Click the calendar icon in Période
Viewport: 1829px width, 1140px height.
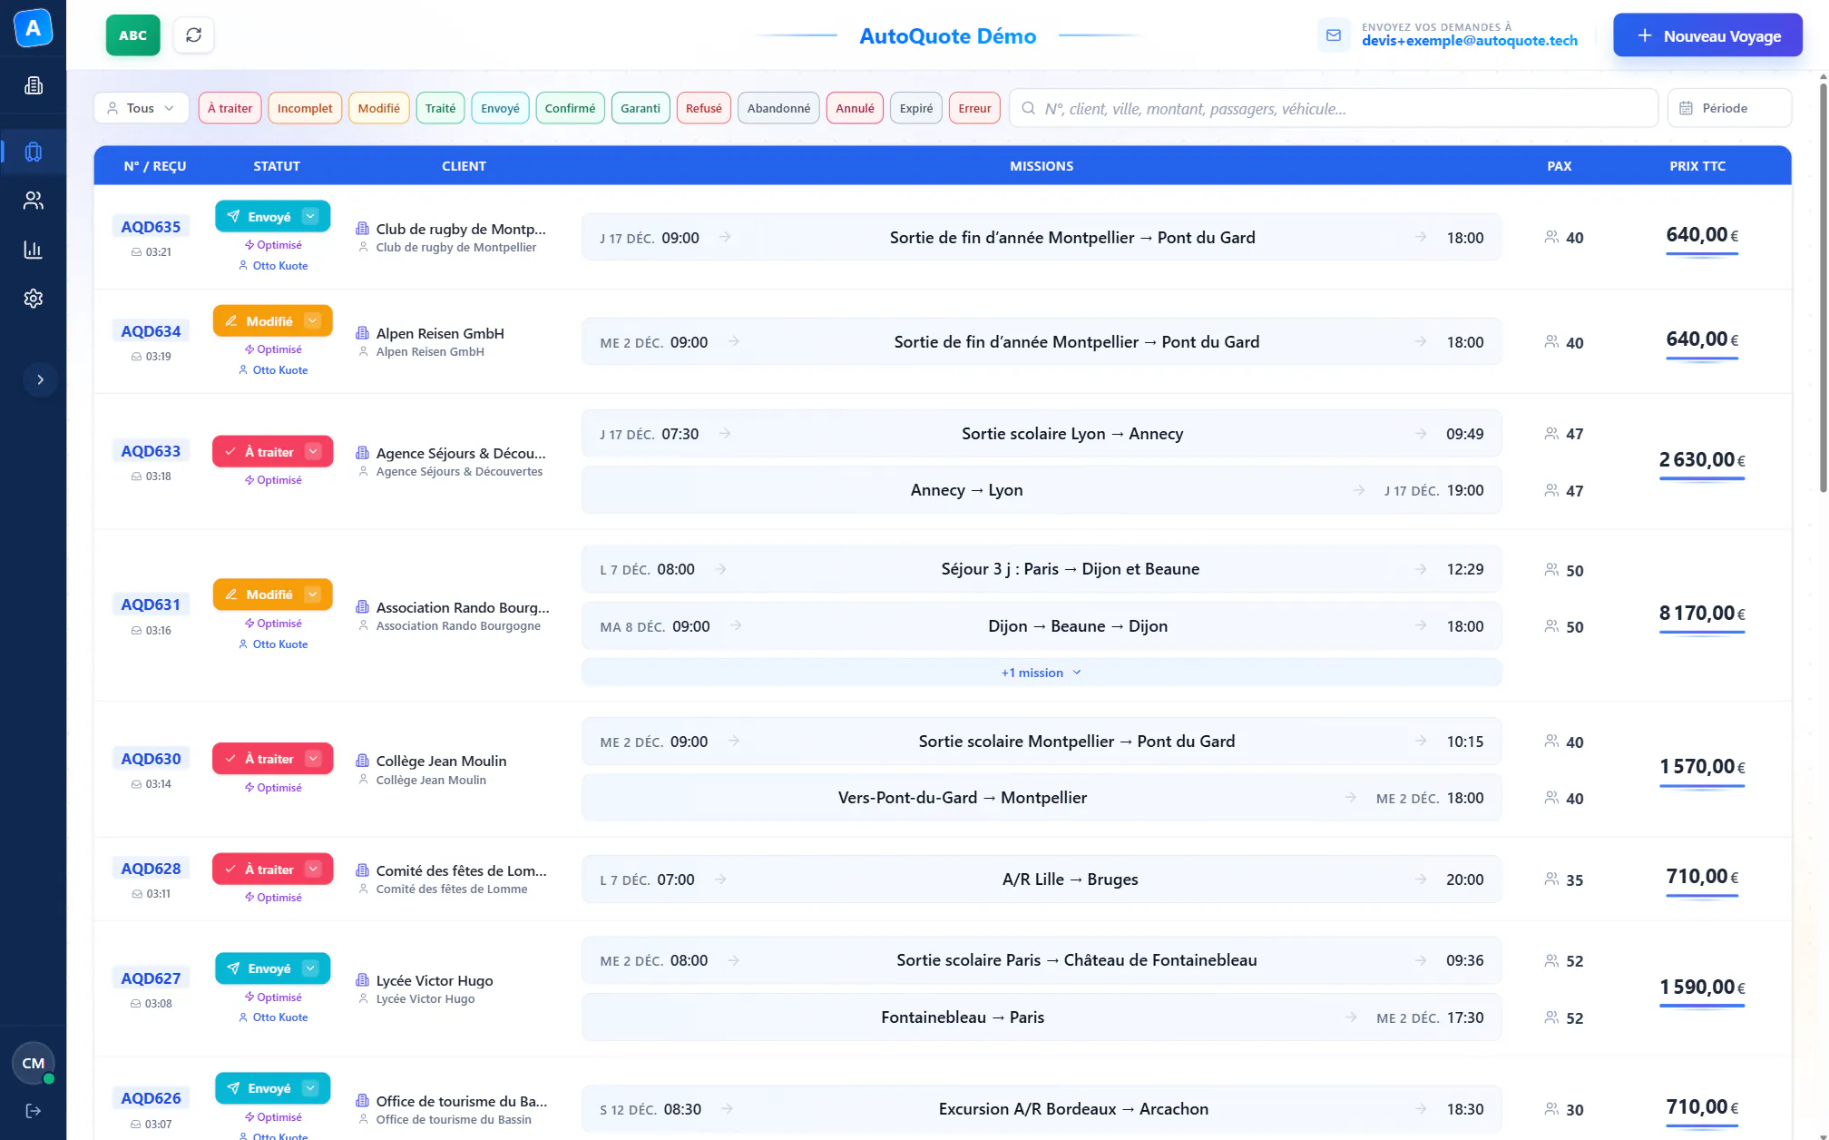tap(1686, 108)
